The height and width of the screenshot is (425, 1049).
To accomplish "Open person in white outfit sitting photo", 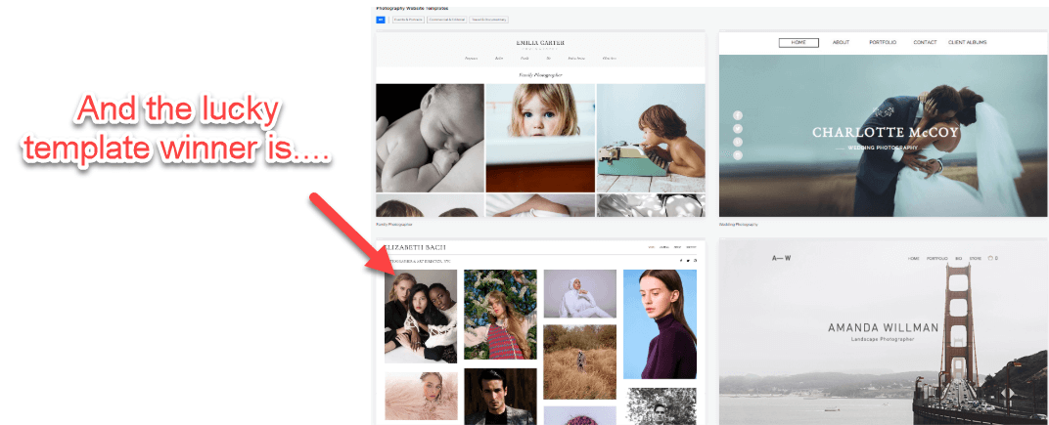I will 580,293.
